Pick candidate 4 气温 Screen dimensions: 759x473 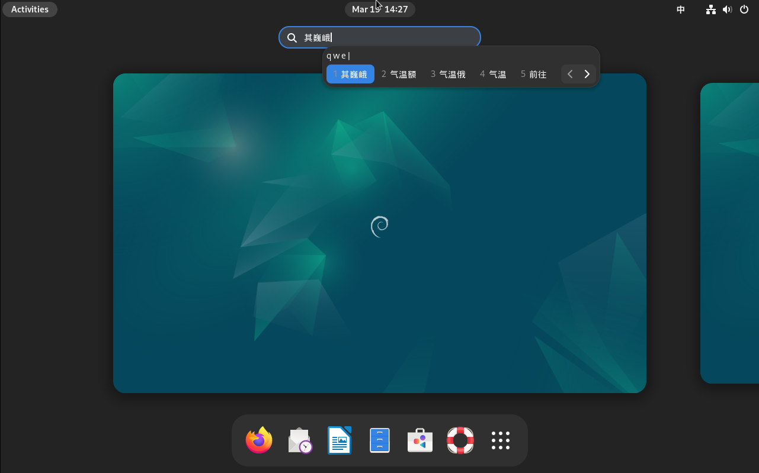pos(493,74)
